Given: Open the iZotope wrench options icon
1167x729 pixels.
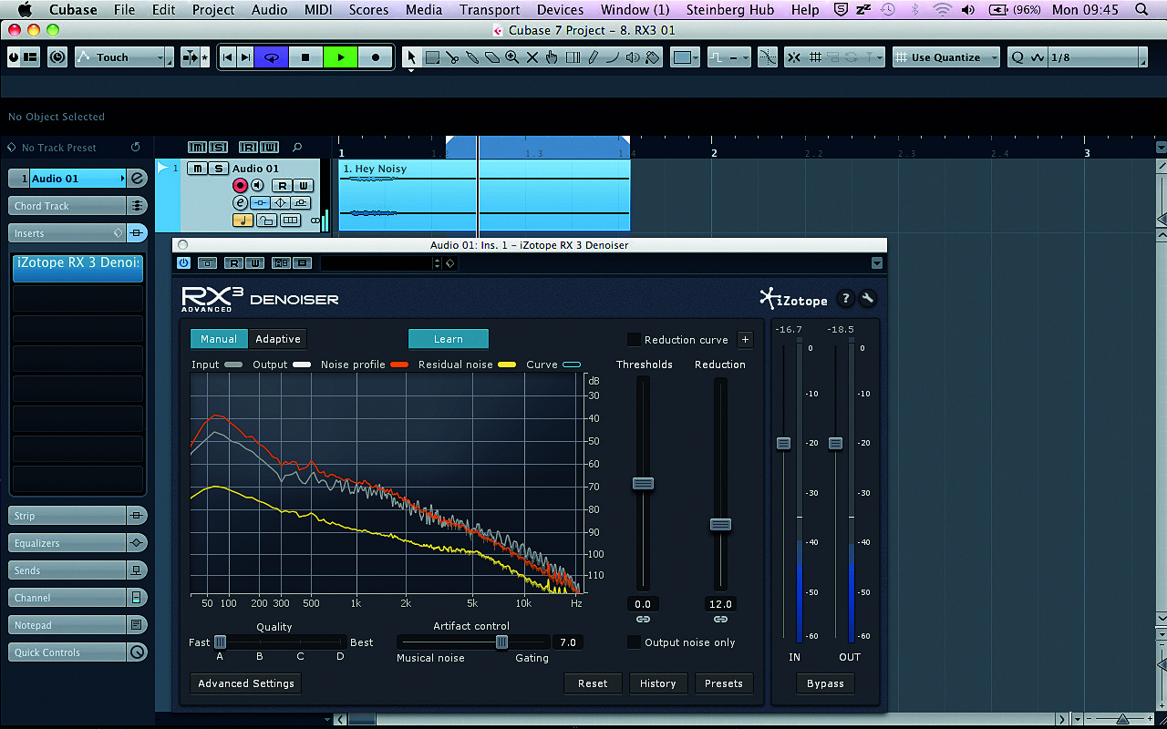Looking at the screenshot, I should 867,299.
